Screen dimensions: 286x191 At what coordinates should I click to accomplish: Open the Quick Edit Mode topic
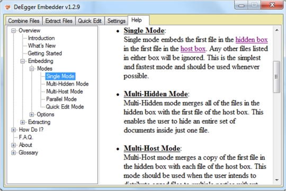tap(65, 107)
